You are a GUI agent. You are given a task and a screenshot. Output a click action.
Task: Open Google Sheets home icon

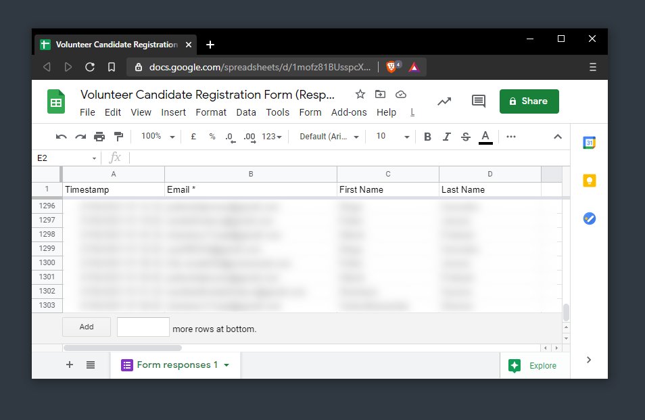tap(56, 101)
